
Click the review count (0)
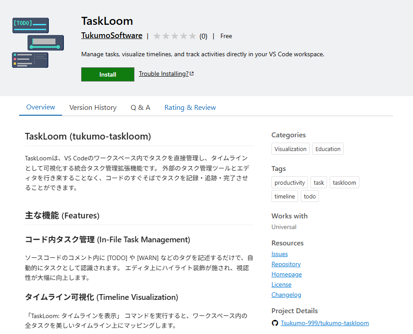203,36
